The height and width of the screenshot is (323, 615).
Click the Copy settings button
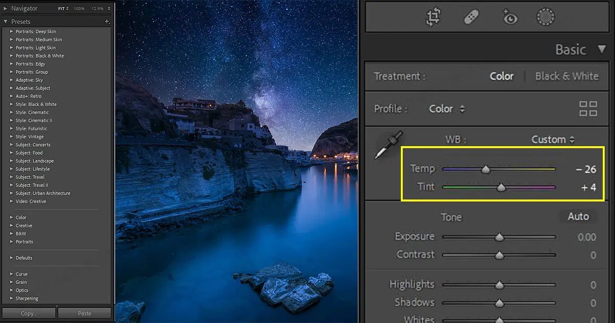(x=28, y=312)
